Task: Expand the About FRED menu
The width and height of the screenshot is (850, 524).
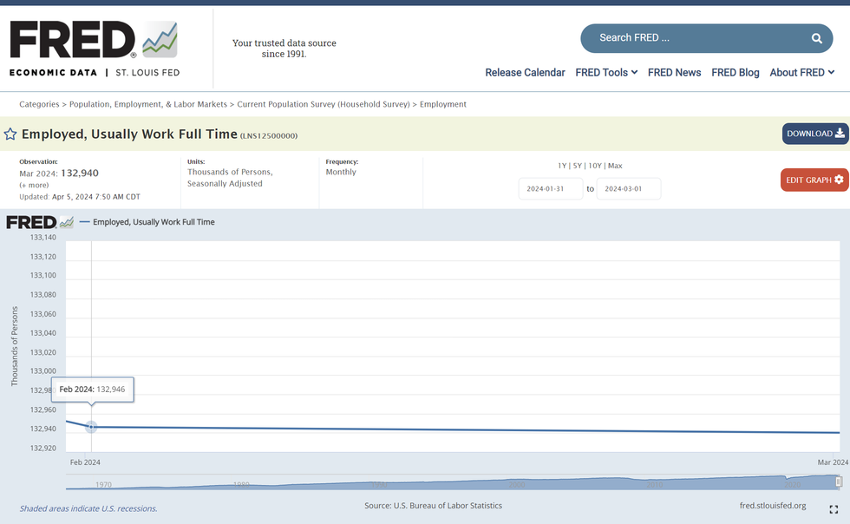Action: coord(801,73)
